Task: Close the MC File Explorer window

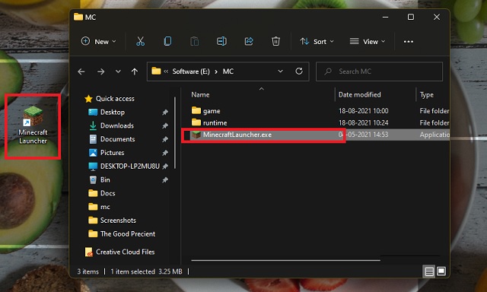Action: [x=437, y=17]
